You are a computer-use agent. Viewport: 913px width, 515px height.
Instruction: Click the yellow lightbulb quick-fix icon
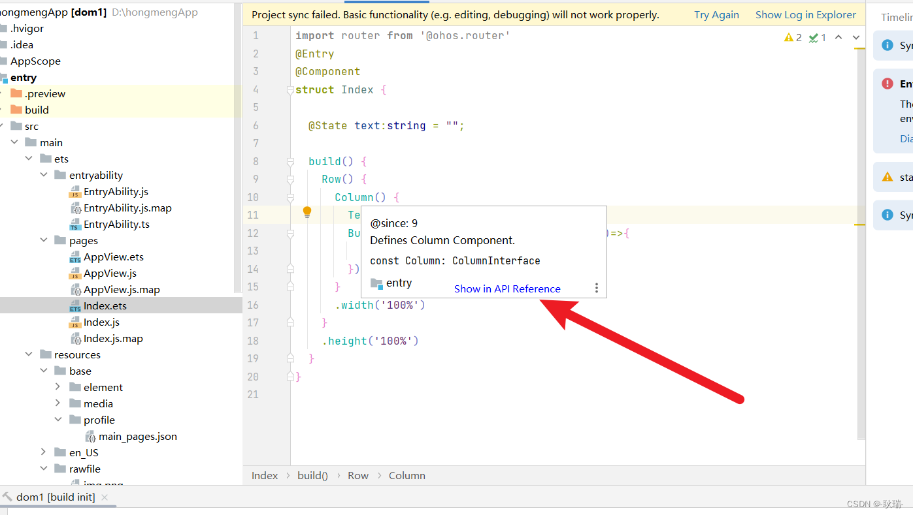(307, 212)
